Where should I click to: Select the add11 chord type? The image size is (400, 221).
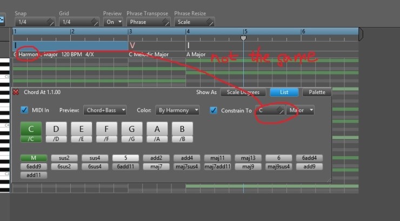[x=34, y=175]
